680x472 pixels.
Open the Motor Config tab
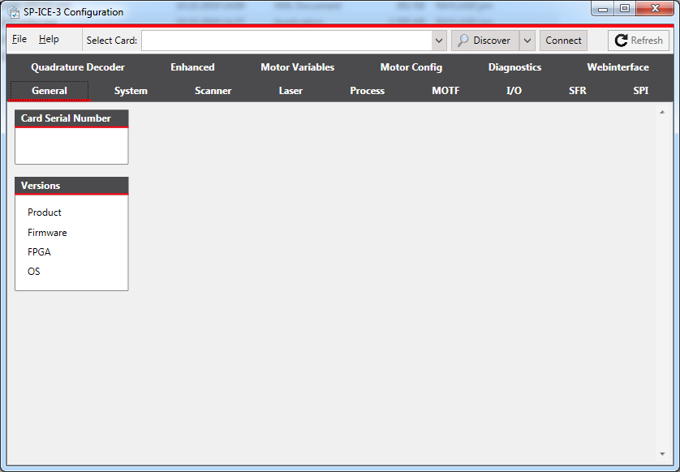[x=411, y=67]
